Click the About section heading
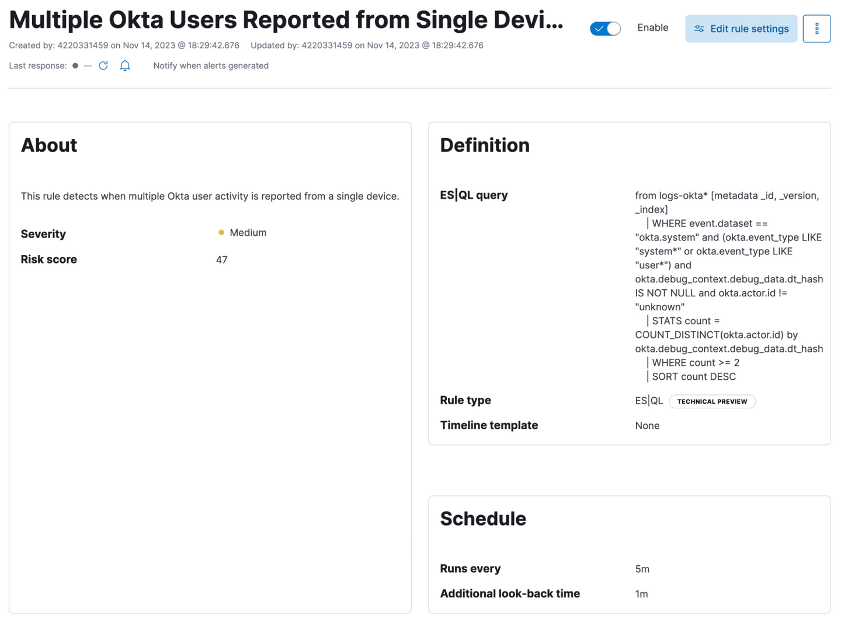The image size is (841, 623). pos(49,145)
